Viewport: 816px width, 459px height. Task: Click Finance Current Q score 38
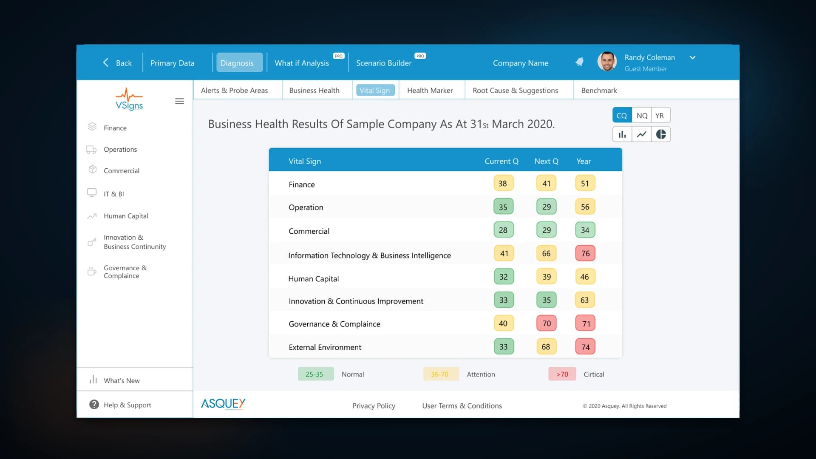[x=503, y=184]
